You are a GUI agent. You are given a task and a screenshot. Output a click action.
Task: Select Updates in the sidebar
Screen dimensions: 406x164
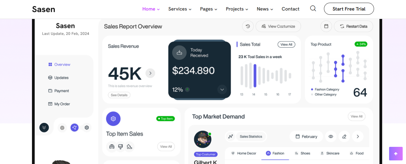[x=58, y=78]
